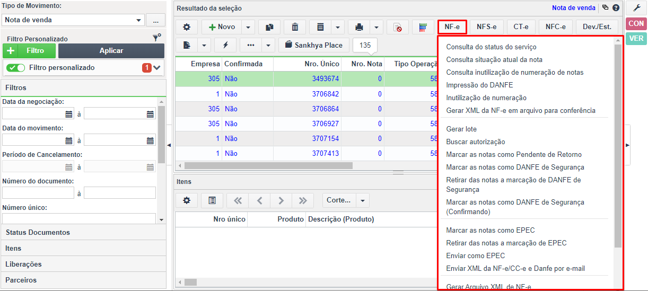The height and width of the screenshot is (291, 648).
Task: Open dropdown arrow beside printer icon
Action: click(376, 27)
